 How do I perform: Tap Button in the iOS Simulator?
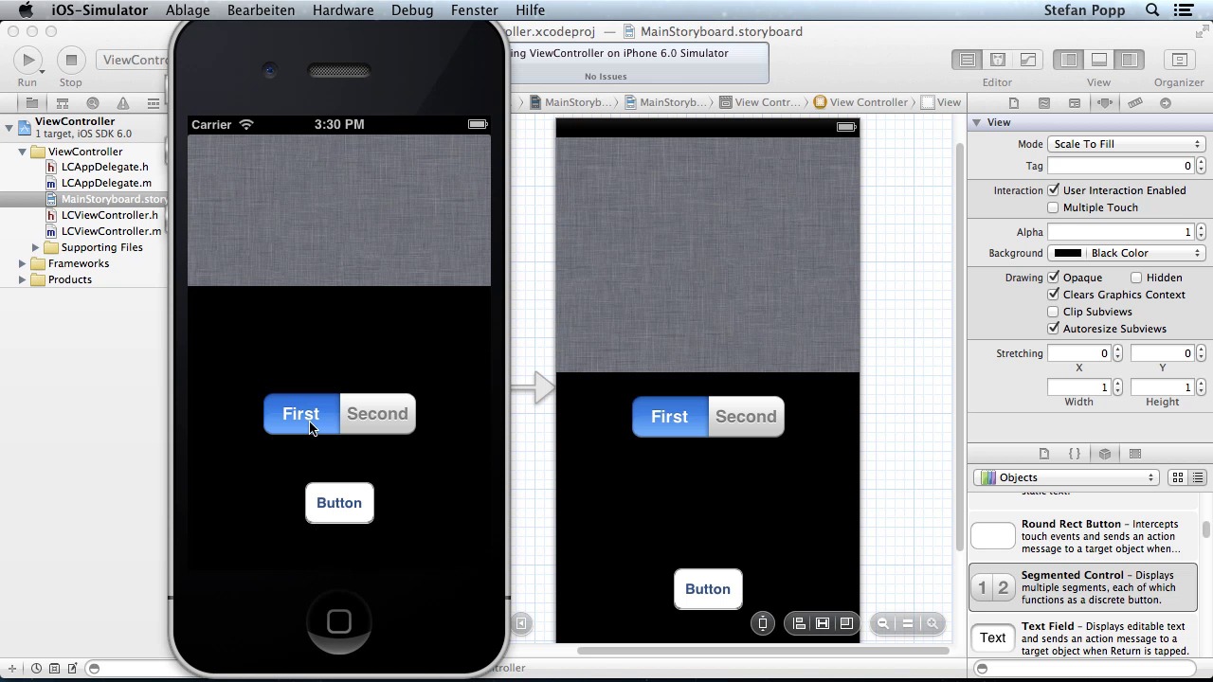339,503
